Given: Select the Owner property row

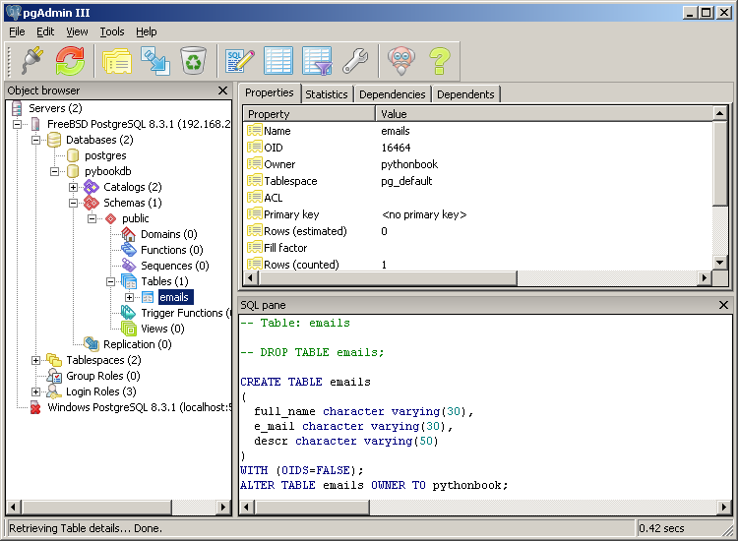Looking at the screenshot, I should click(478, 164).
